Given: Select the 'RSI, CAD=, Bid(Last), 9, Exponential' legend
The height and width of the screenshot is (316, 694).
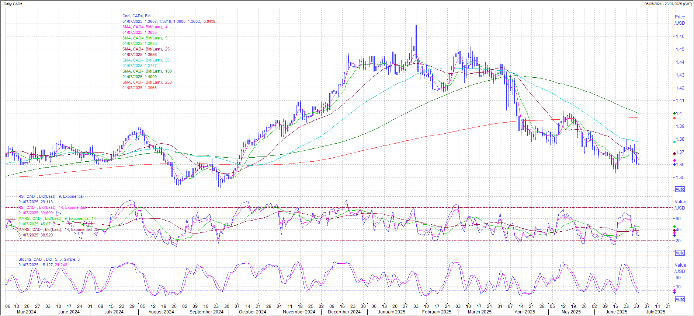Looking at the screenshot, I should tap(51, 196).
